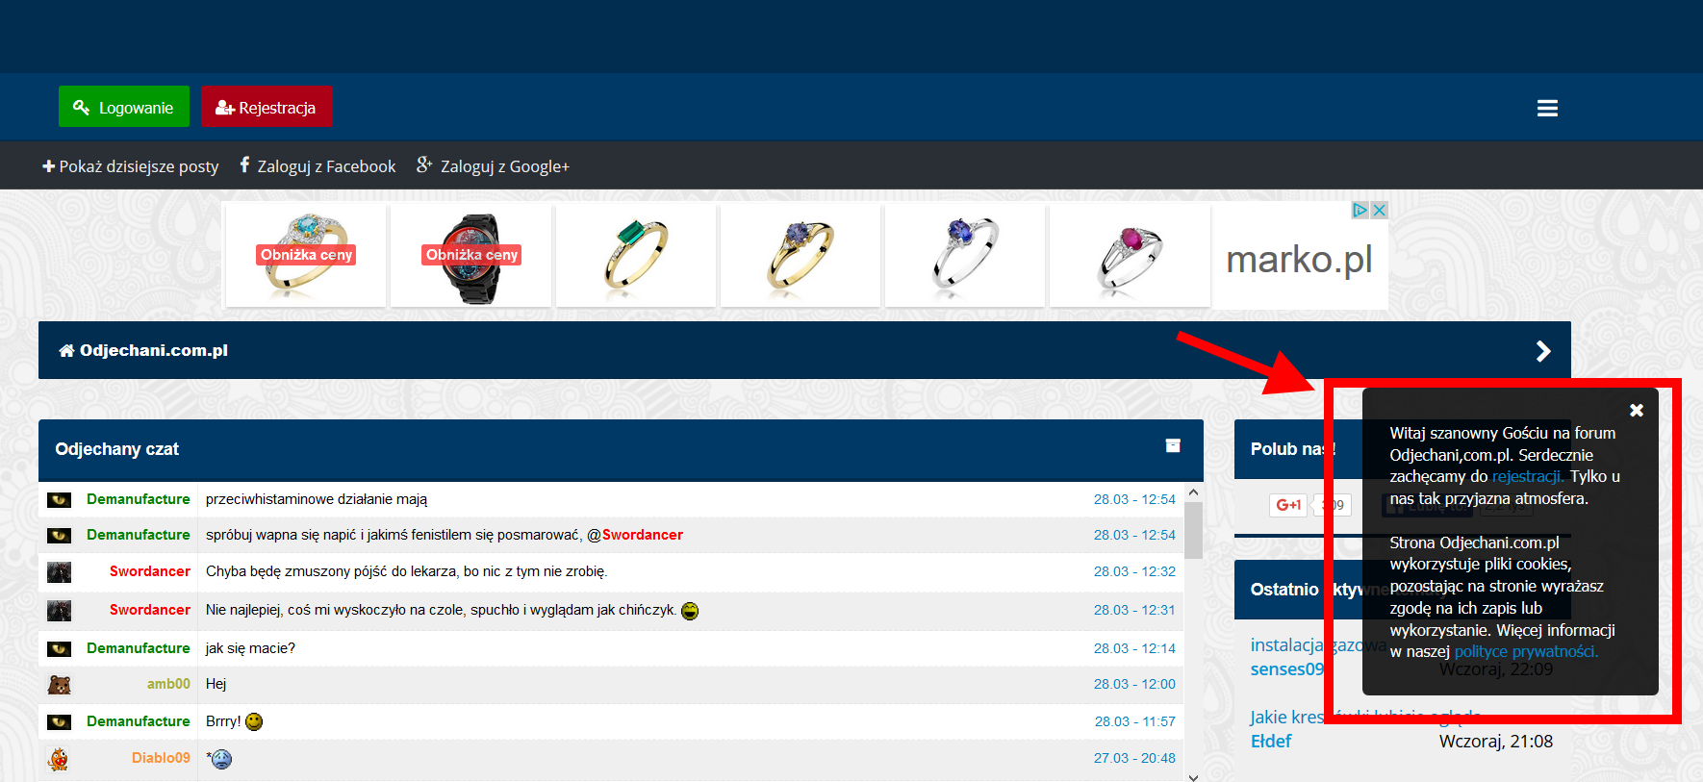Click the home icon beside Odjechani.com.pl
The image size is (1703, 782).
pos(66,350)
